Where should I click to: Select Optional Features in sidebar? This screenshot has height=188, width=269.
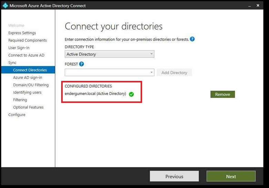point(28,107)
